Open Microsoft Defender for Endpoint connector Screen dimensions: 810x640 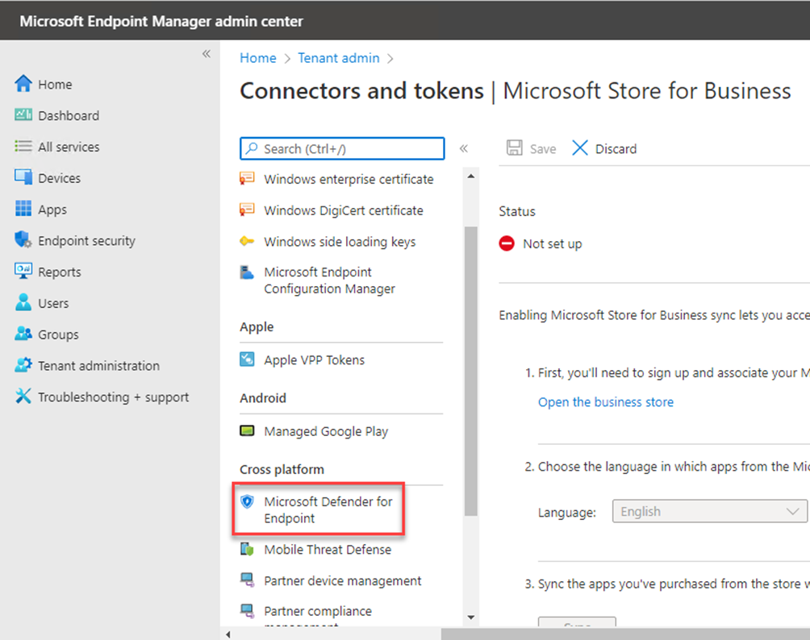(x=328, y=510)
